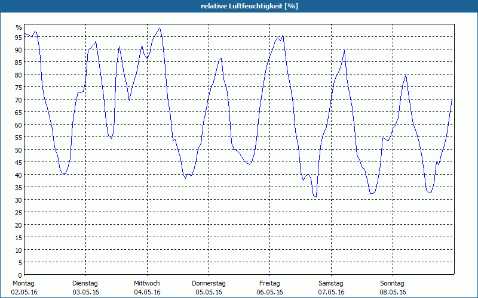Screen dimensions: 478x298
Task: Select the y-axis value '45'
Action: tap(19, 162)
